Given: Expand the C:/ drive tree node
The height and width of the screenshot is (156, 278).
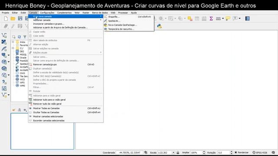Looking at the screenshot, I should [13, 48].
